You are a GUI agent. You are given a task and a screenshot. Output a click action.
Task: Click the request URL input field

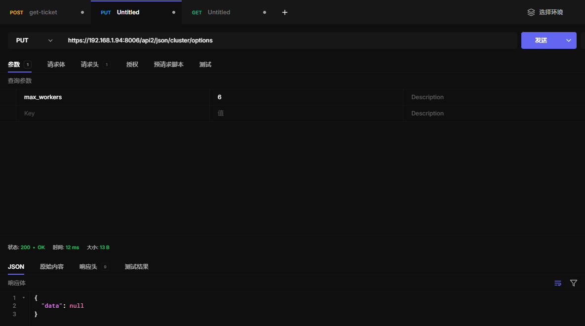coord(289,40)
